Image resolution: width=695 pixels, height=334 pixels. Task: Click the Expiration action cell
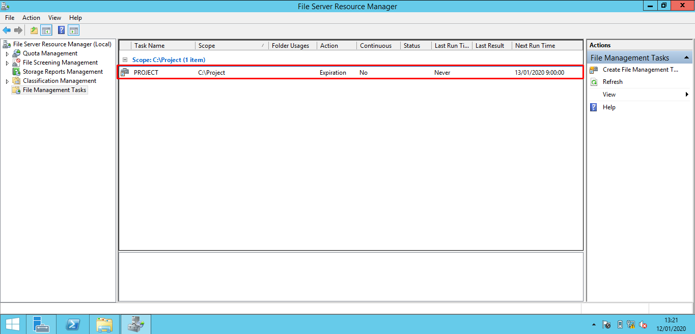(x=333, y=73)
